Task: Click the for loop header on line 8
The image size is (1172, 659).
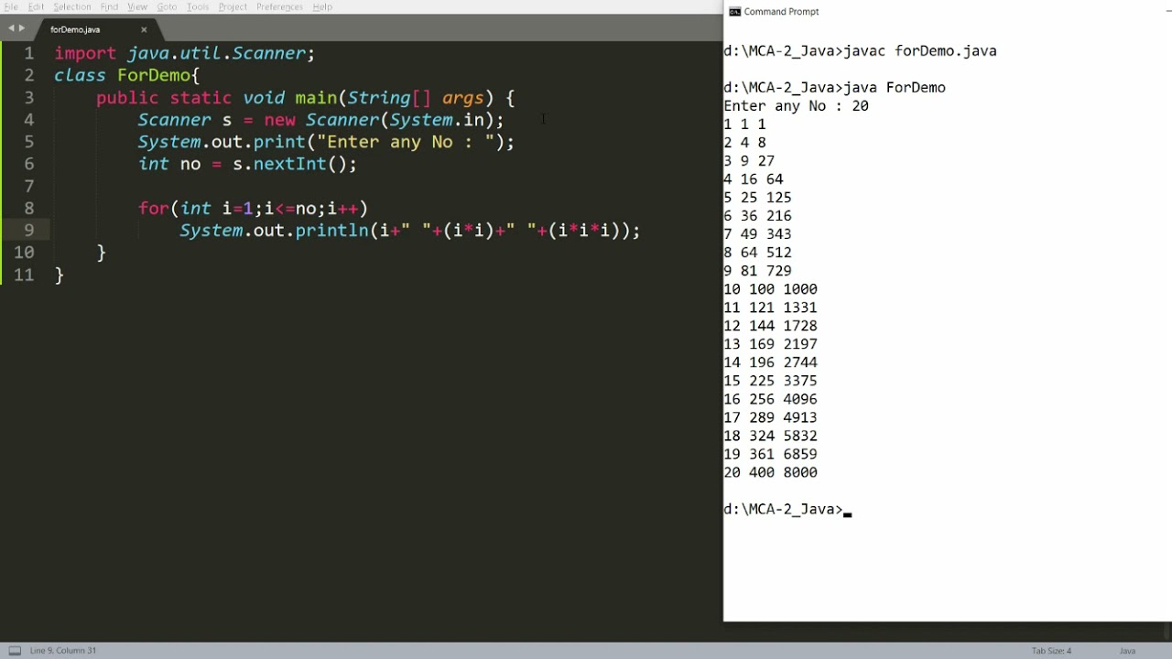Action: [x=253, y=209]
